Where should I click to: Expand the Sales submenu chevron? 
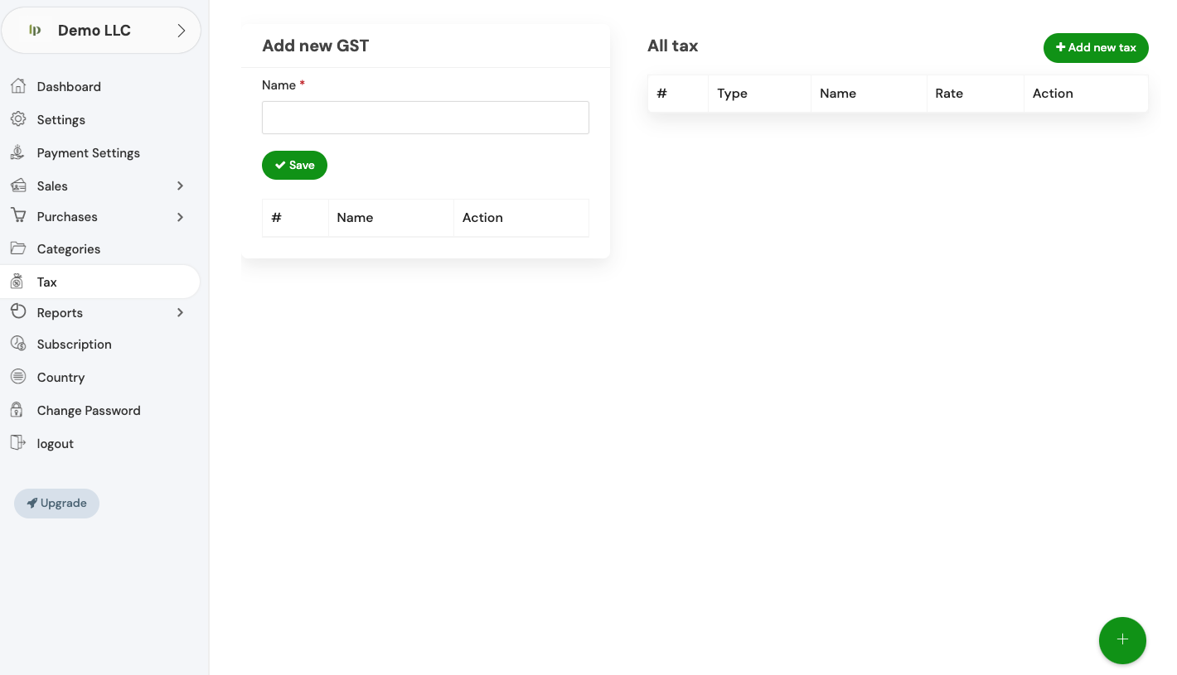tap(180, 186)
